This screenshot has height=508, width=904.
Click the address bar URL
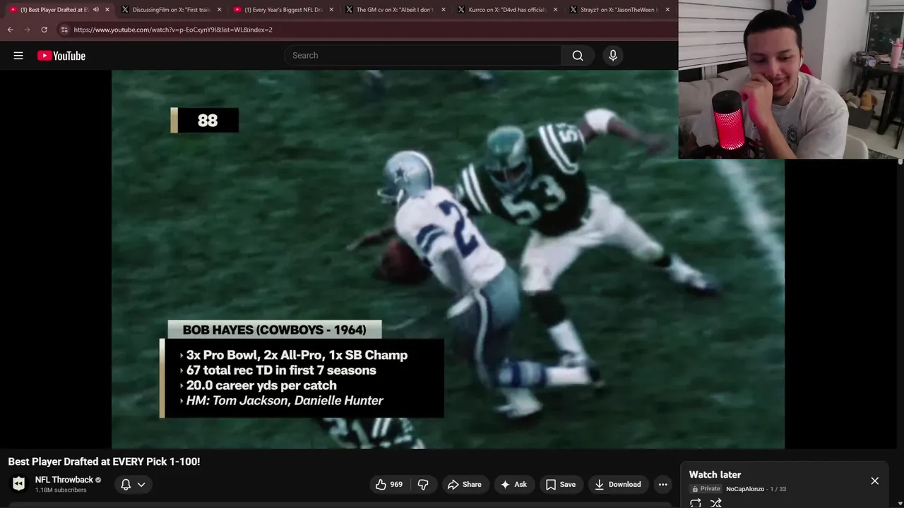tap(173, 30)
